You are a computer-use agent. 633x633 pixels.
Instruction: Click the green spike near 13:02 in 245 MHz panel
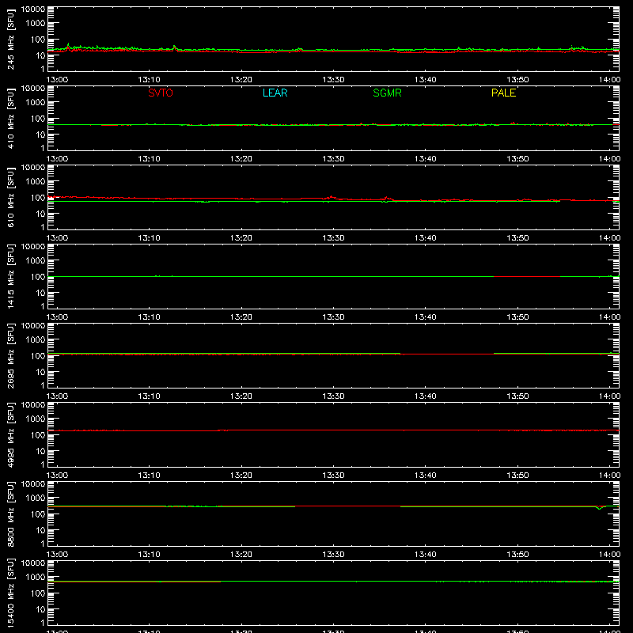(68, 45)
